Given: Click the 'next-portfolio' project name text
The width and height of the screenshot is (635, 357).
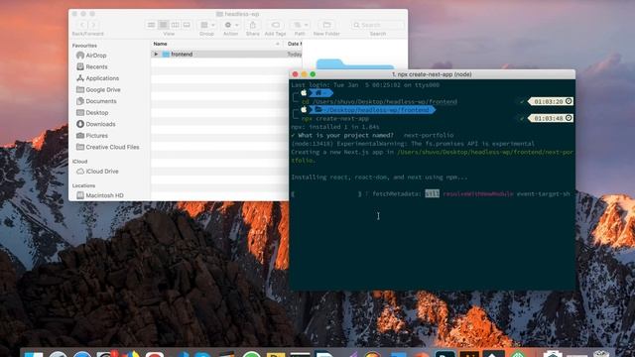Looking at the screenshot, I should [429, 135].
